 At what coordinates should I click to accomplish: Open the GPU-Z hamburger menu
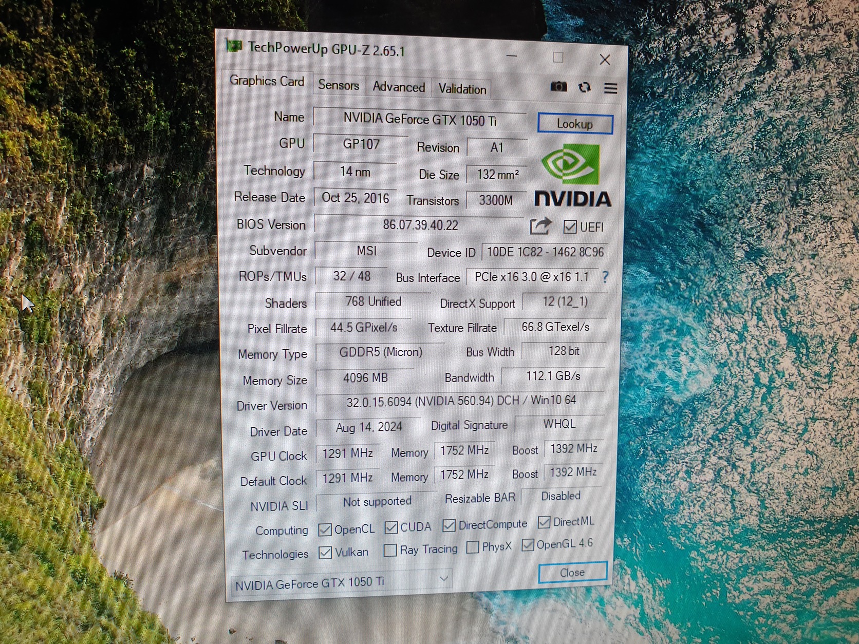[x=610, y=88]
